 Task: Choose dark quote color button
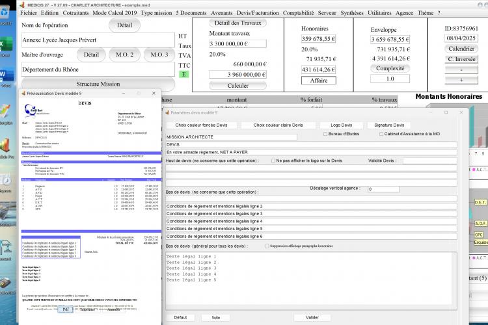click(x=201, y=125)
